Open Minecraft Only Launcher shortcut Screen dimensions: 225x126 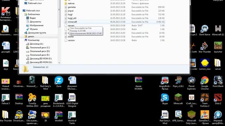tap(191, 118)
